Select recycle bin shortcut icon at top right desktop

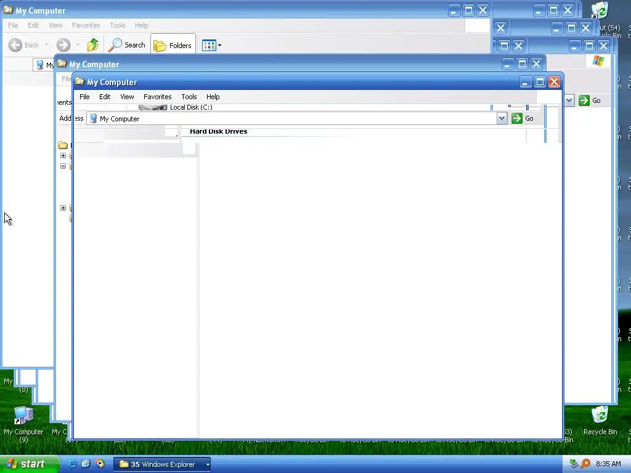(x=600, y=10)
